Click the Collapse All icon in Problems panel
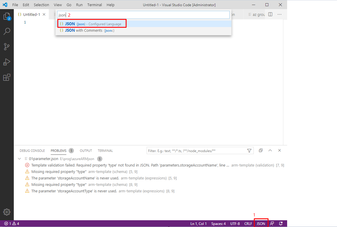The height and width of the screenshot is (227, 337). pyautogui.click(x=261, y=150)
